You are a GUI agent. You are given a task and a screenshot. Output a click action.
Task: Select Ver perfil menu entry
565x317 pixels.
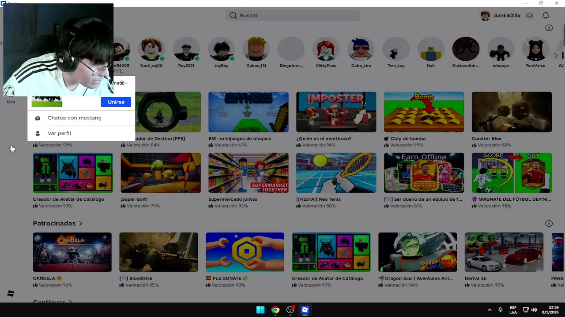click(x=81, y=133)
